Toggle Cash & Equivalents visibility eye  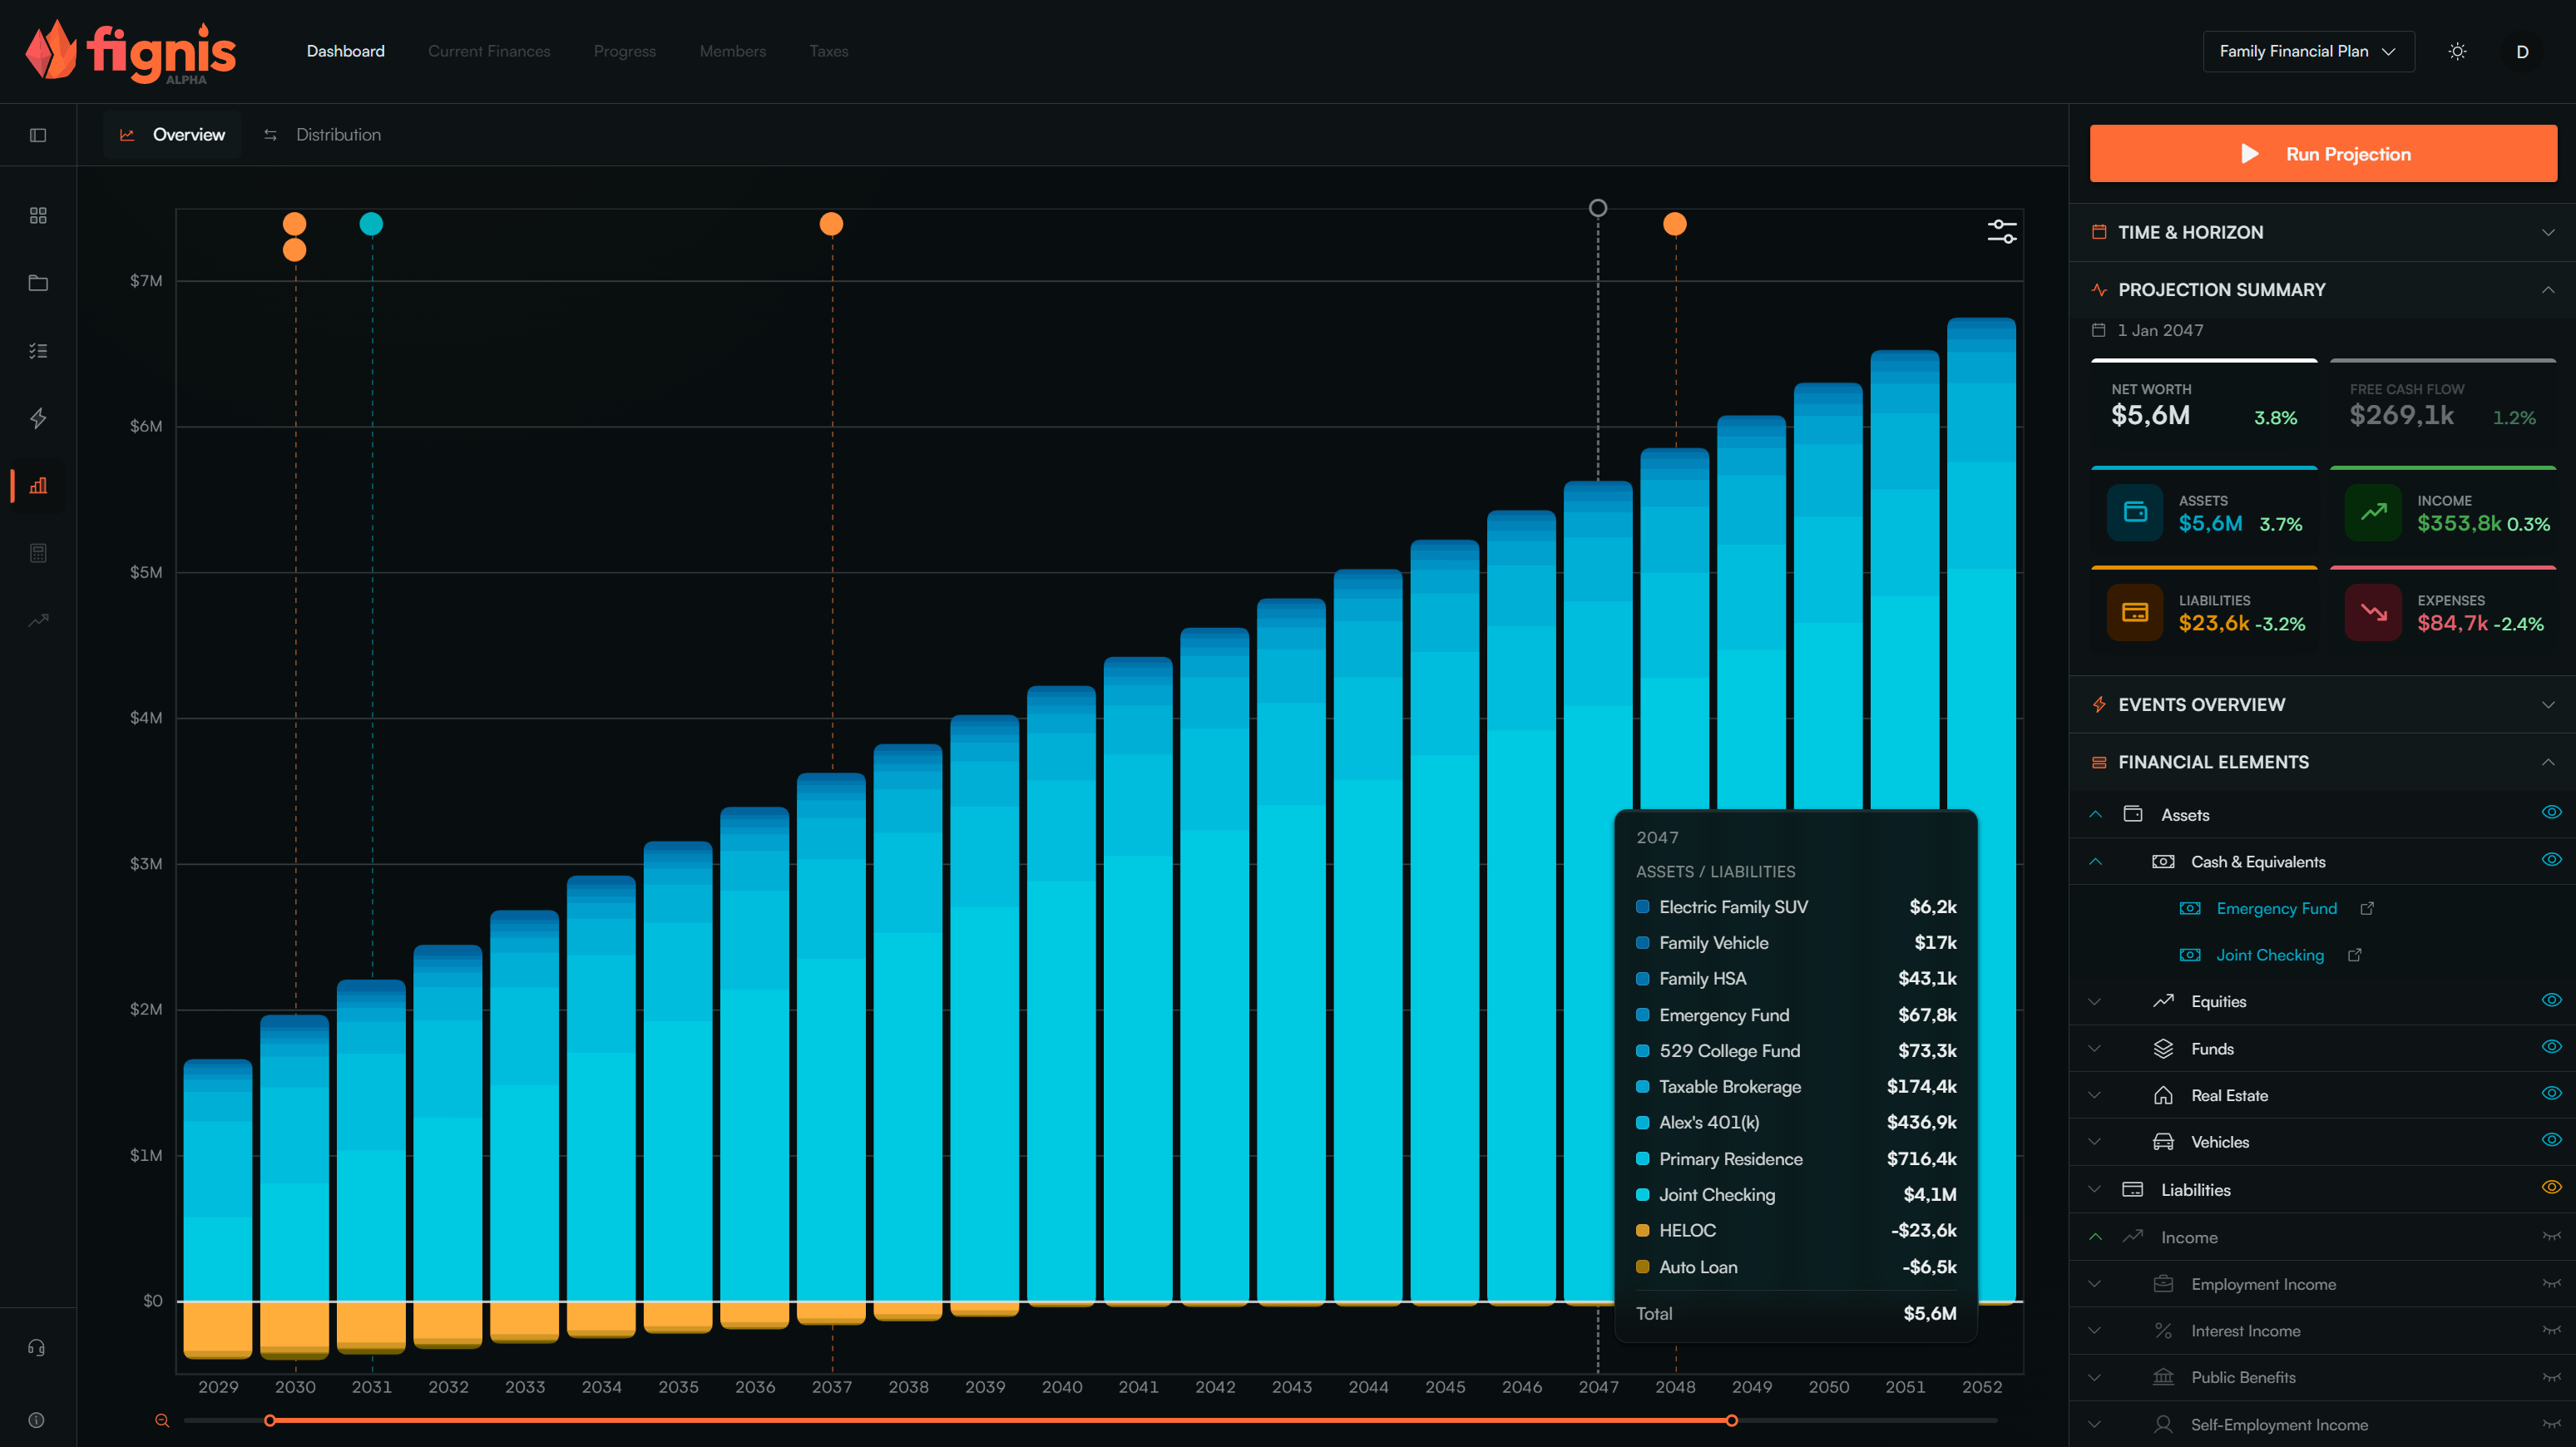point(2551,859)
